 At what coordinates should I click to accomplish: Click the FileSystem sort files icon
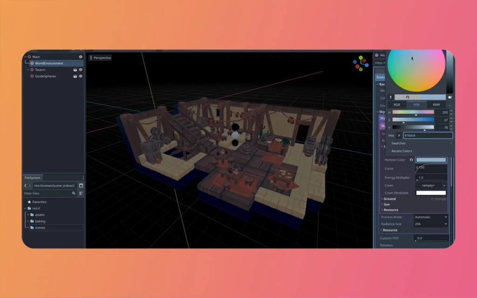[81, 193]
